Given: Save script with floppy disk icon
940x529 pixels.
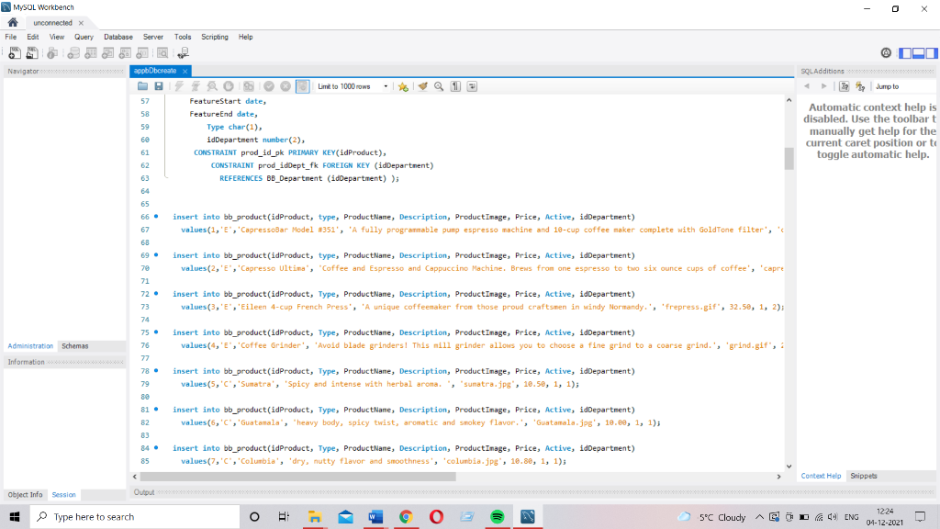Looking at the screenshot, I should click(x=159, y=86).
